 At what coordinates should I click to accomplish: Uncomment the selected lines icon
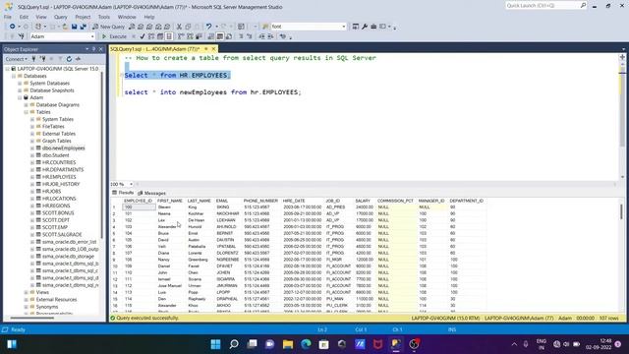[x=249, y=36]
